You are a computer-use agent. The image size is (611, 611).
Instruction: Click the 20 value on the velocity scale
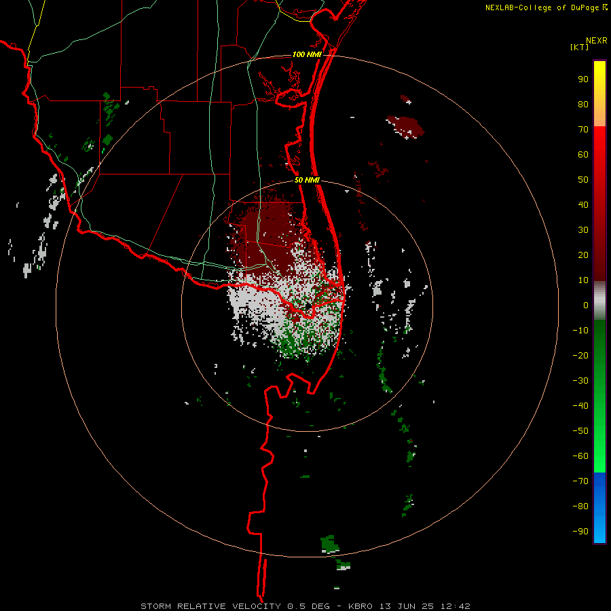pyautogui.click(x=583, y=255)
